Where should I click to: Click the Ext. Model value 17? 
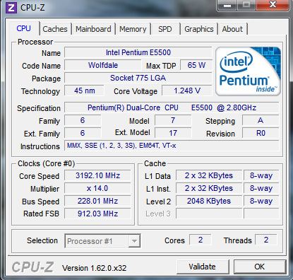173,133
